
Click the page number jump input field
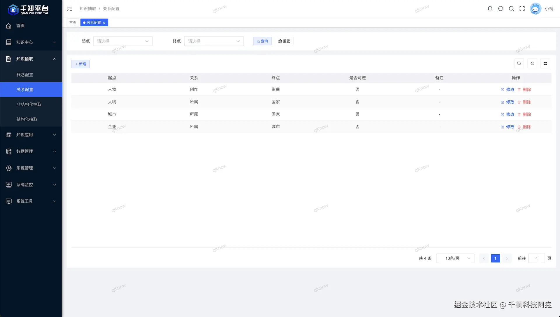pos(536,258)
